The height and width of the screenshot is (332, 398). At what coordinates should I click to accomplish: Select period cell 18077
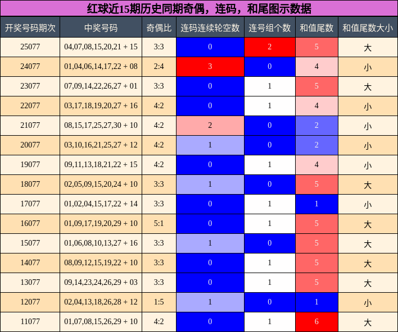[x=30, y=185]
